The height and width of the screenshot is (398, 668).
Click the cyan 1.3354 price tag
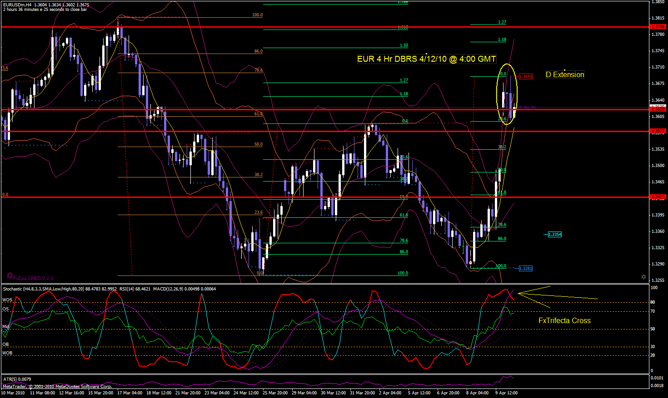pyautogui.click(x=554, y=235)
